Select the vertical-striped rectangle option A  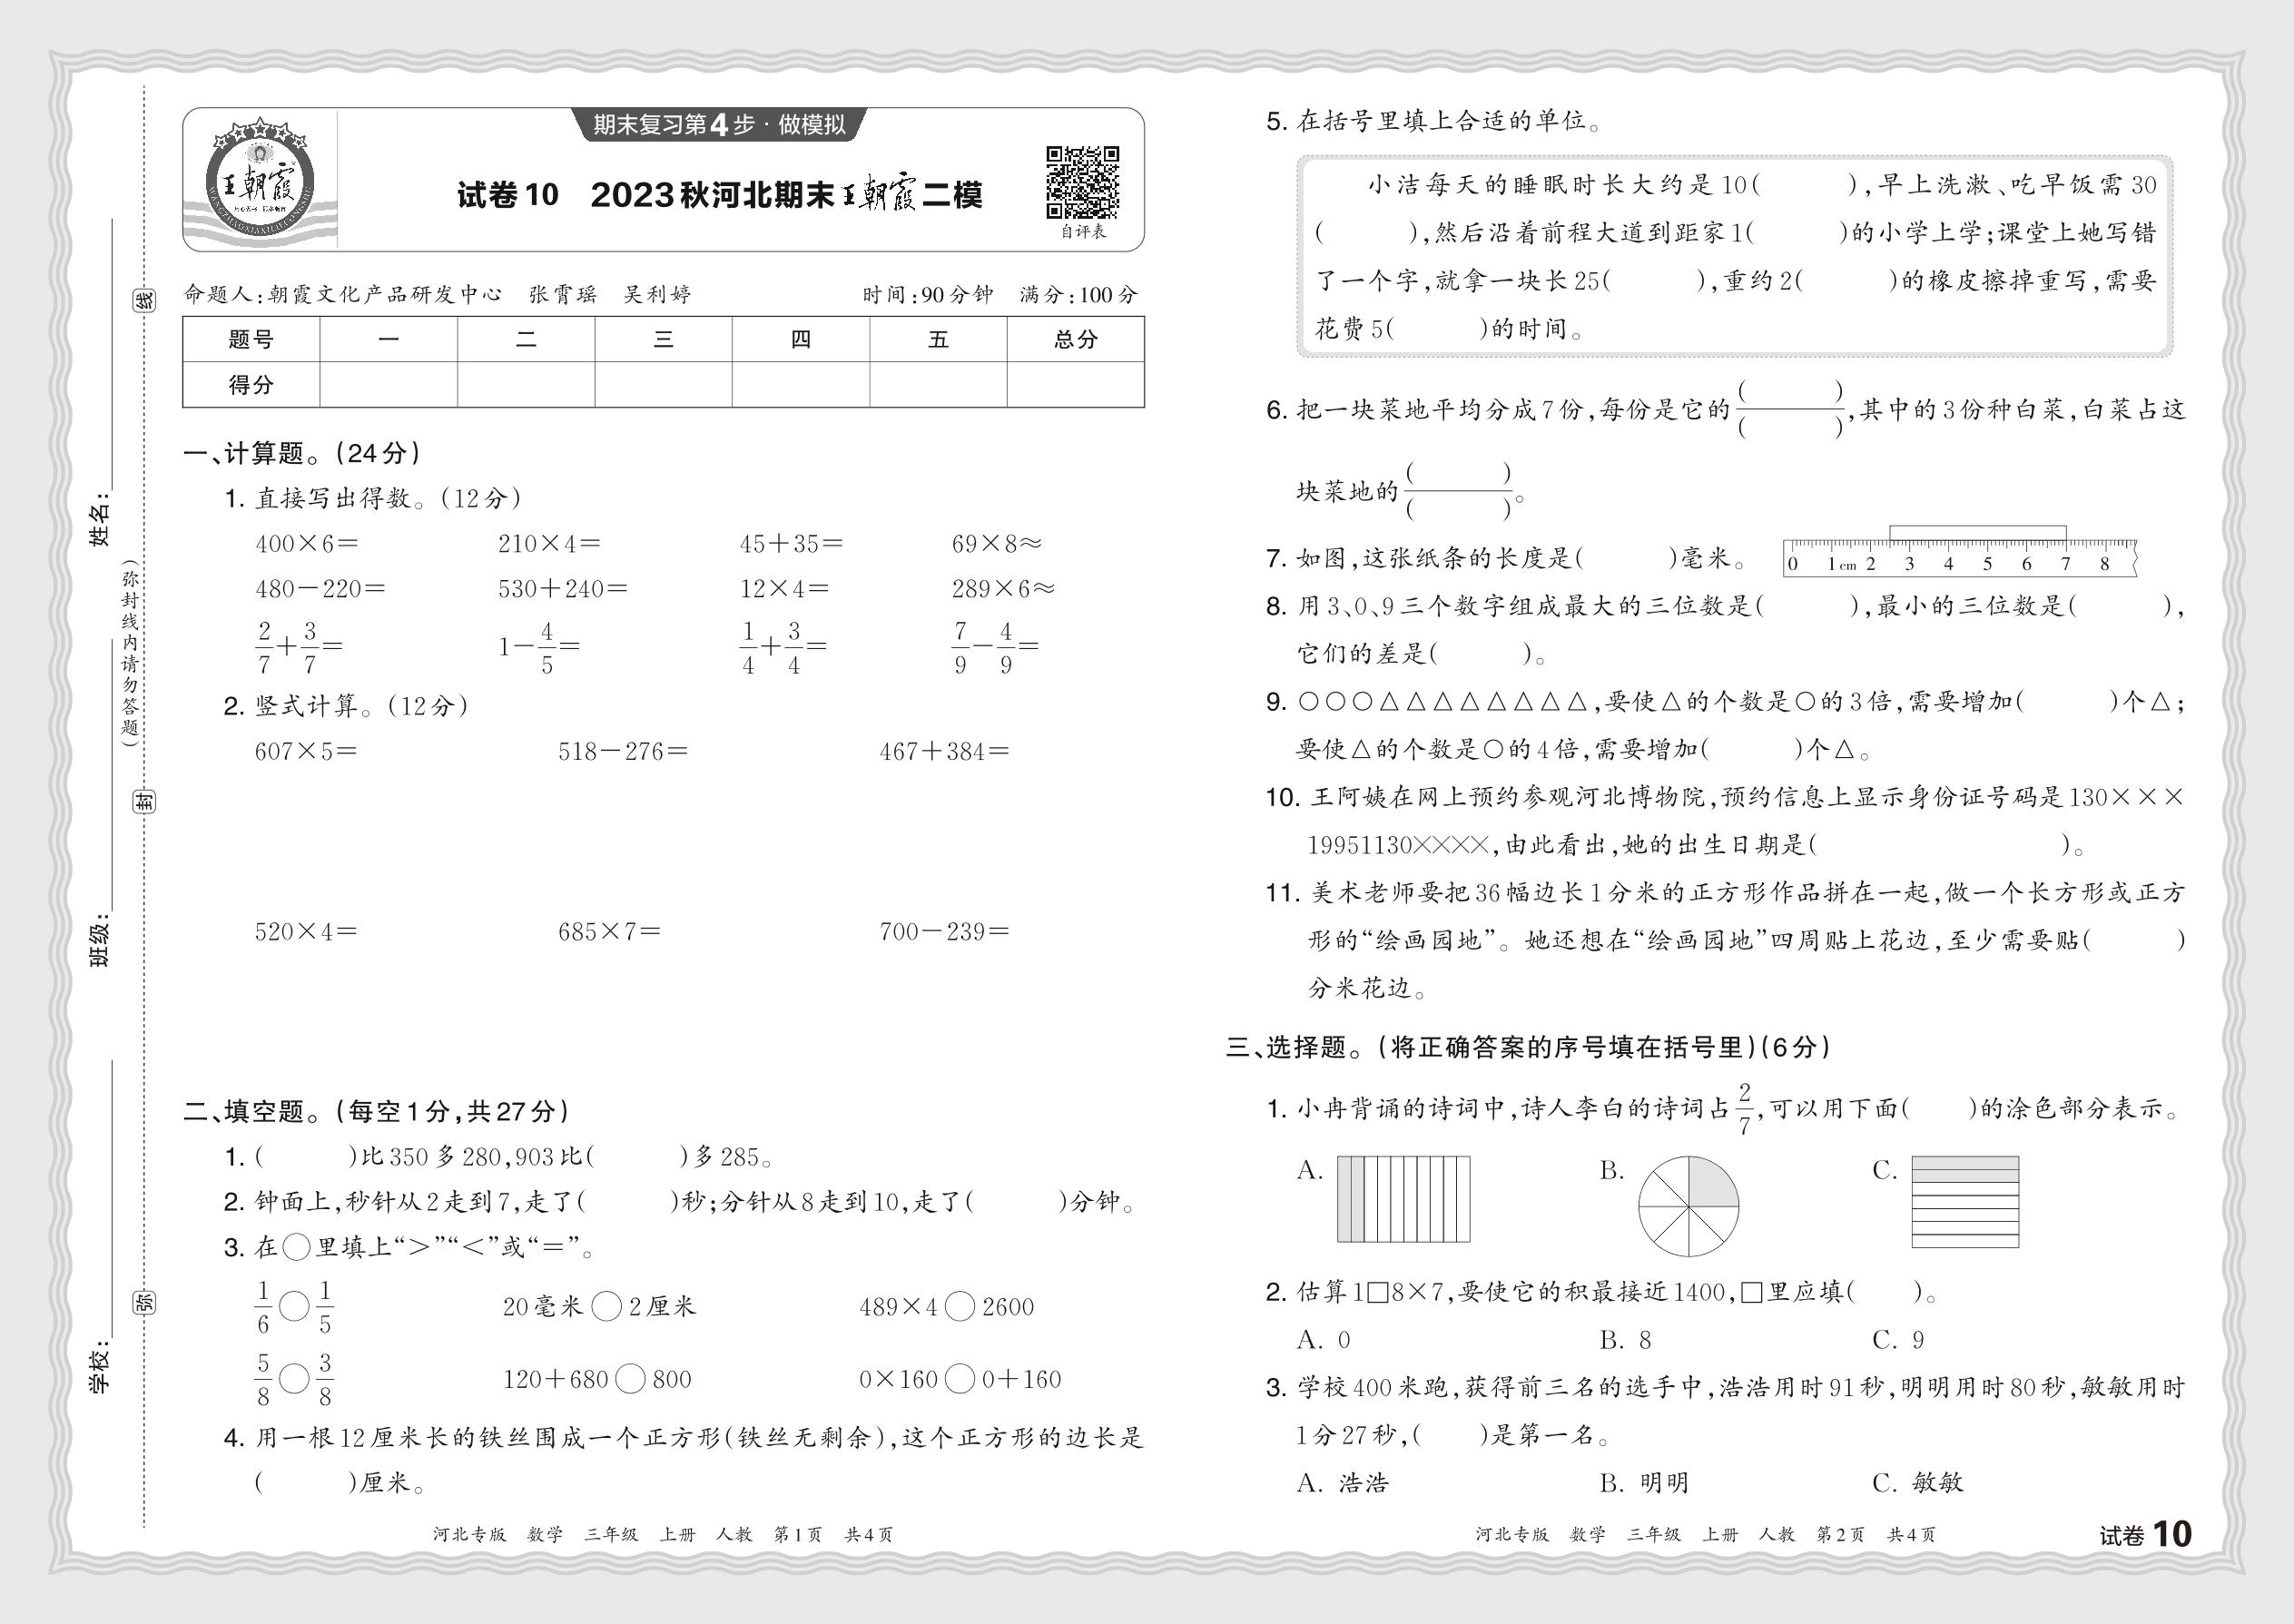(x=1403, y=1199)
